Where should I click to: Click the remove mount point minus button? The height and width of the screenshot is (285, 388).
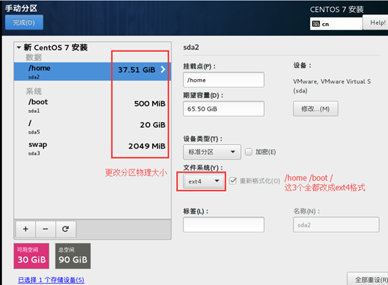[x=46, y=229]
